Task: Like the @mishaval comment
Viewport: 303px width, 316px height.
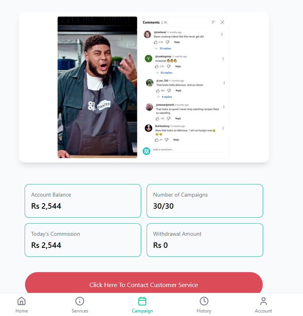Action: click(x=156, y=42)
